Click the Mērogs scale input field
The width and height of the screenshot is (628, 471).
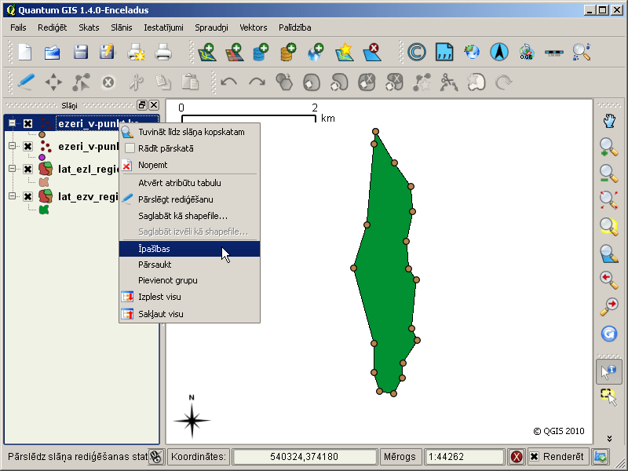tap(464, 457)
